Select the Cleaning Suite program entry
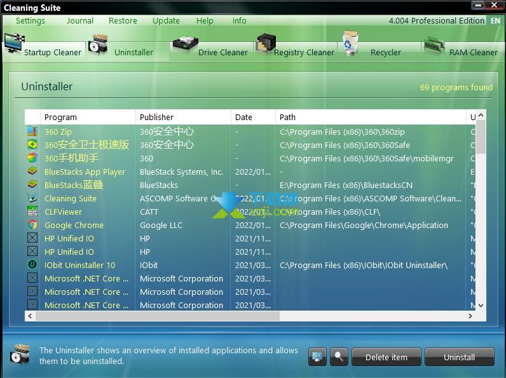The image size is (506, 378). 71,198
